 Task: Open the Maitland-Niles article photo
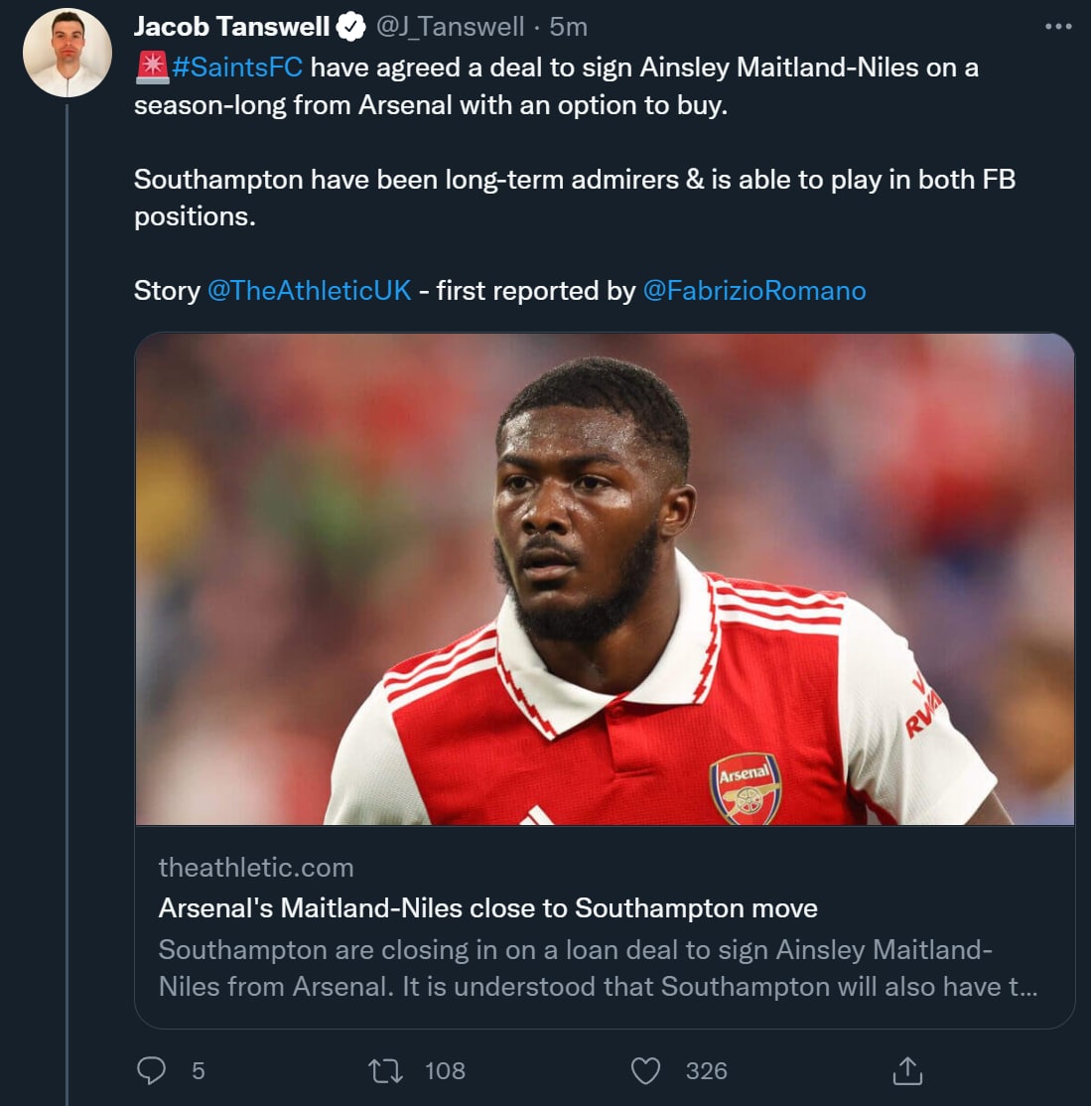click(605, 579)
